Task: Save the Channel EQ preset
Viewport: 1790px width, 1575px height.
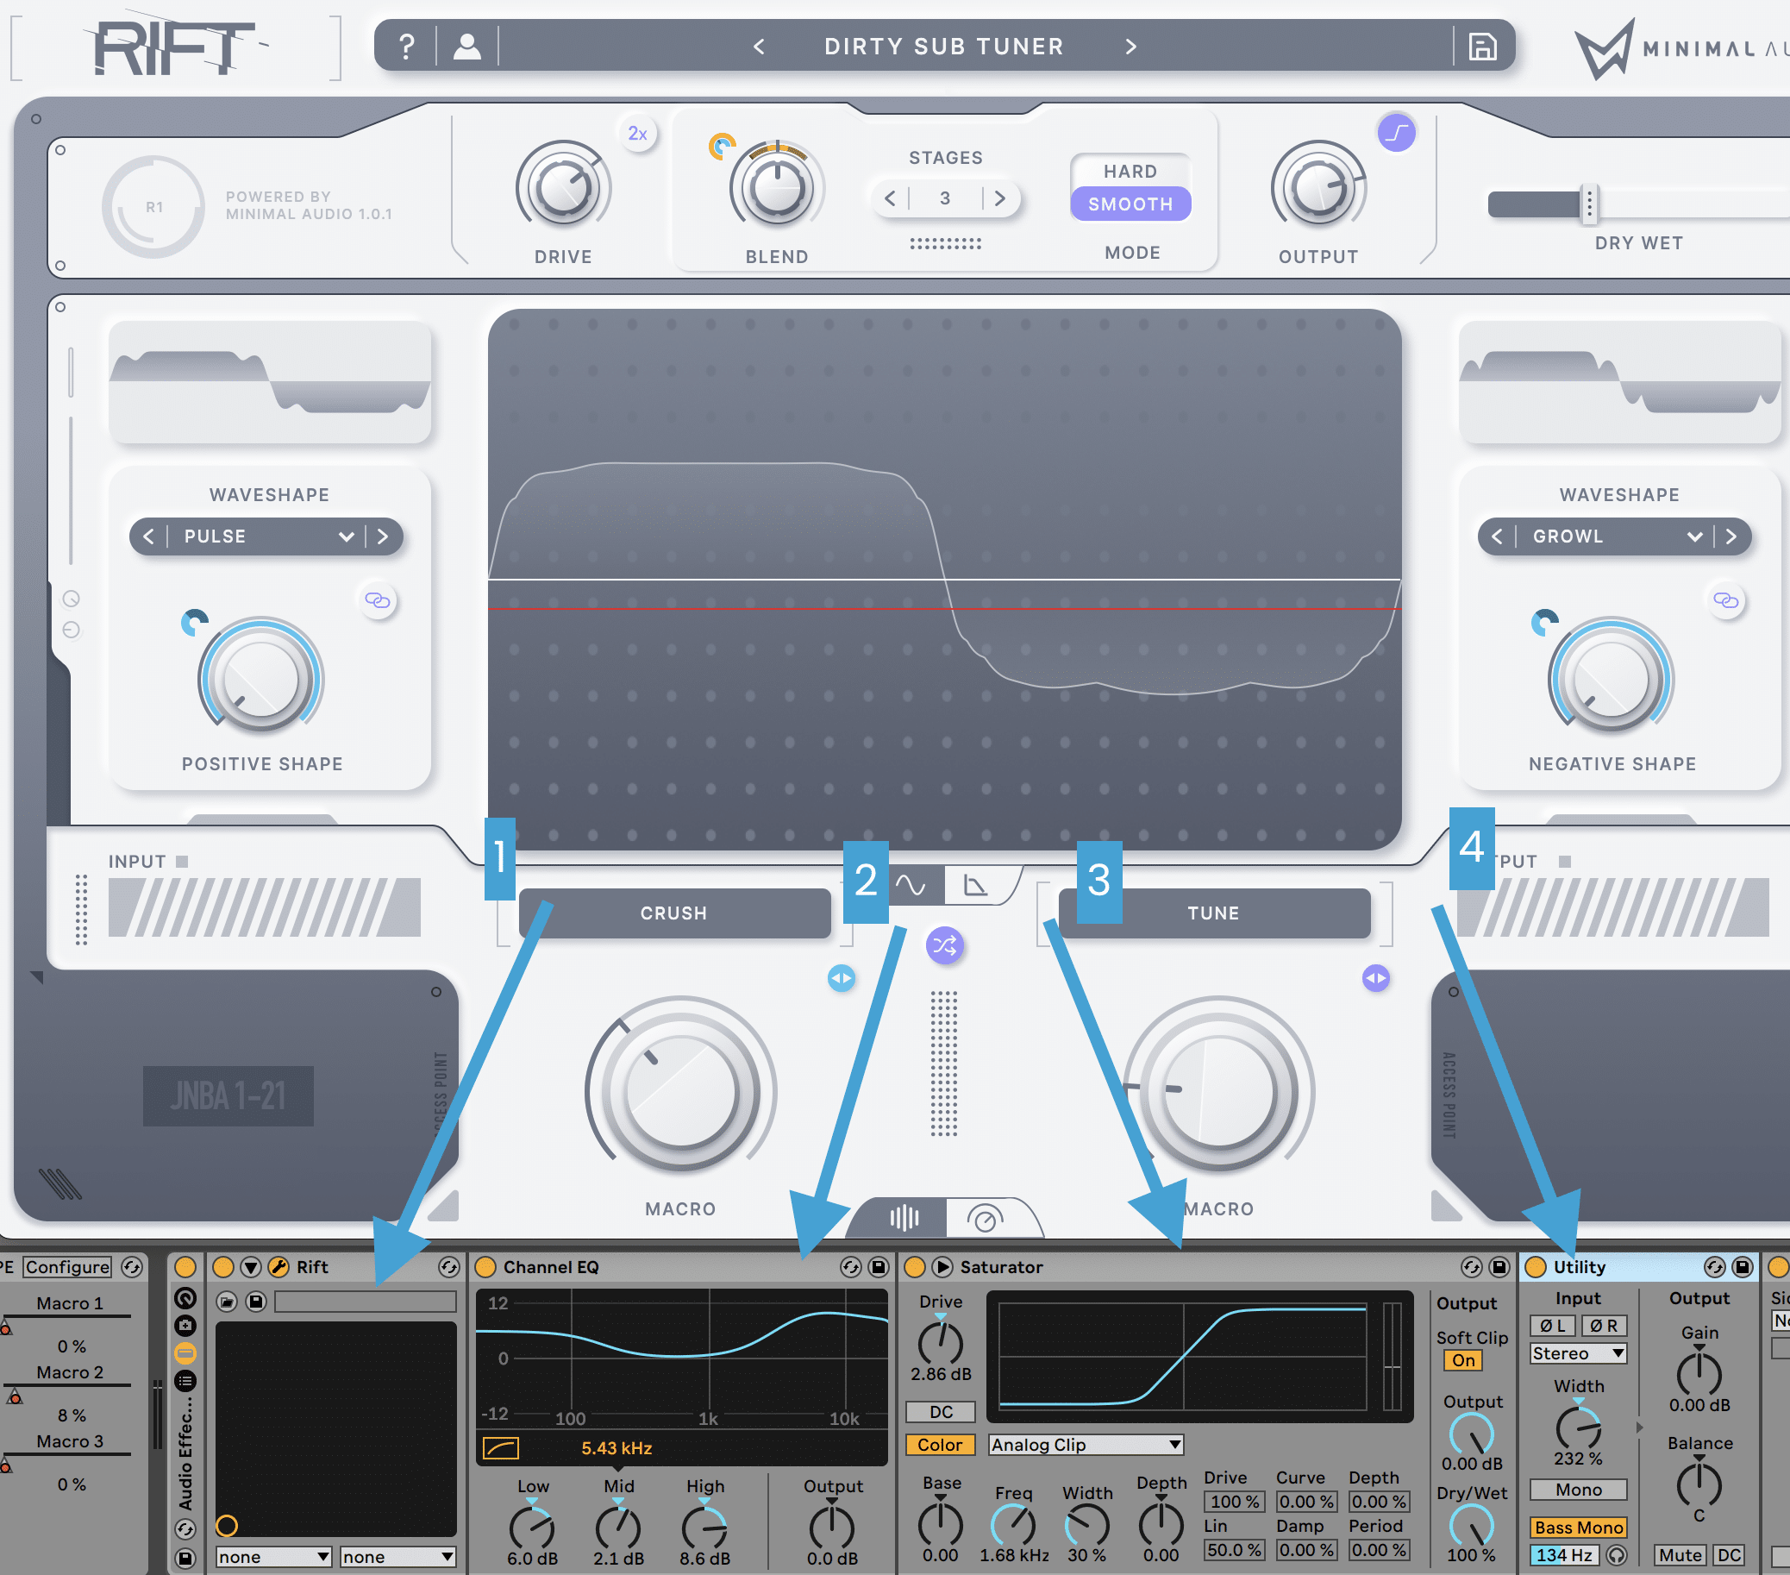Action: click(x=879, y=1267)
